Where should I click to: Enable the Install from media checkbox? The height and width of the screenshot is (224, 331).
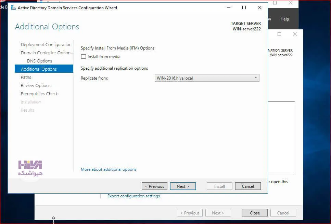pos(84,57)
